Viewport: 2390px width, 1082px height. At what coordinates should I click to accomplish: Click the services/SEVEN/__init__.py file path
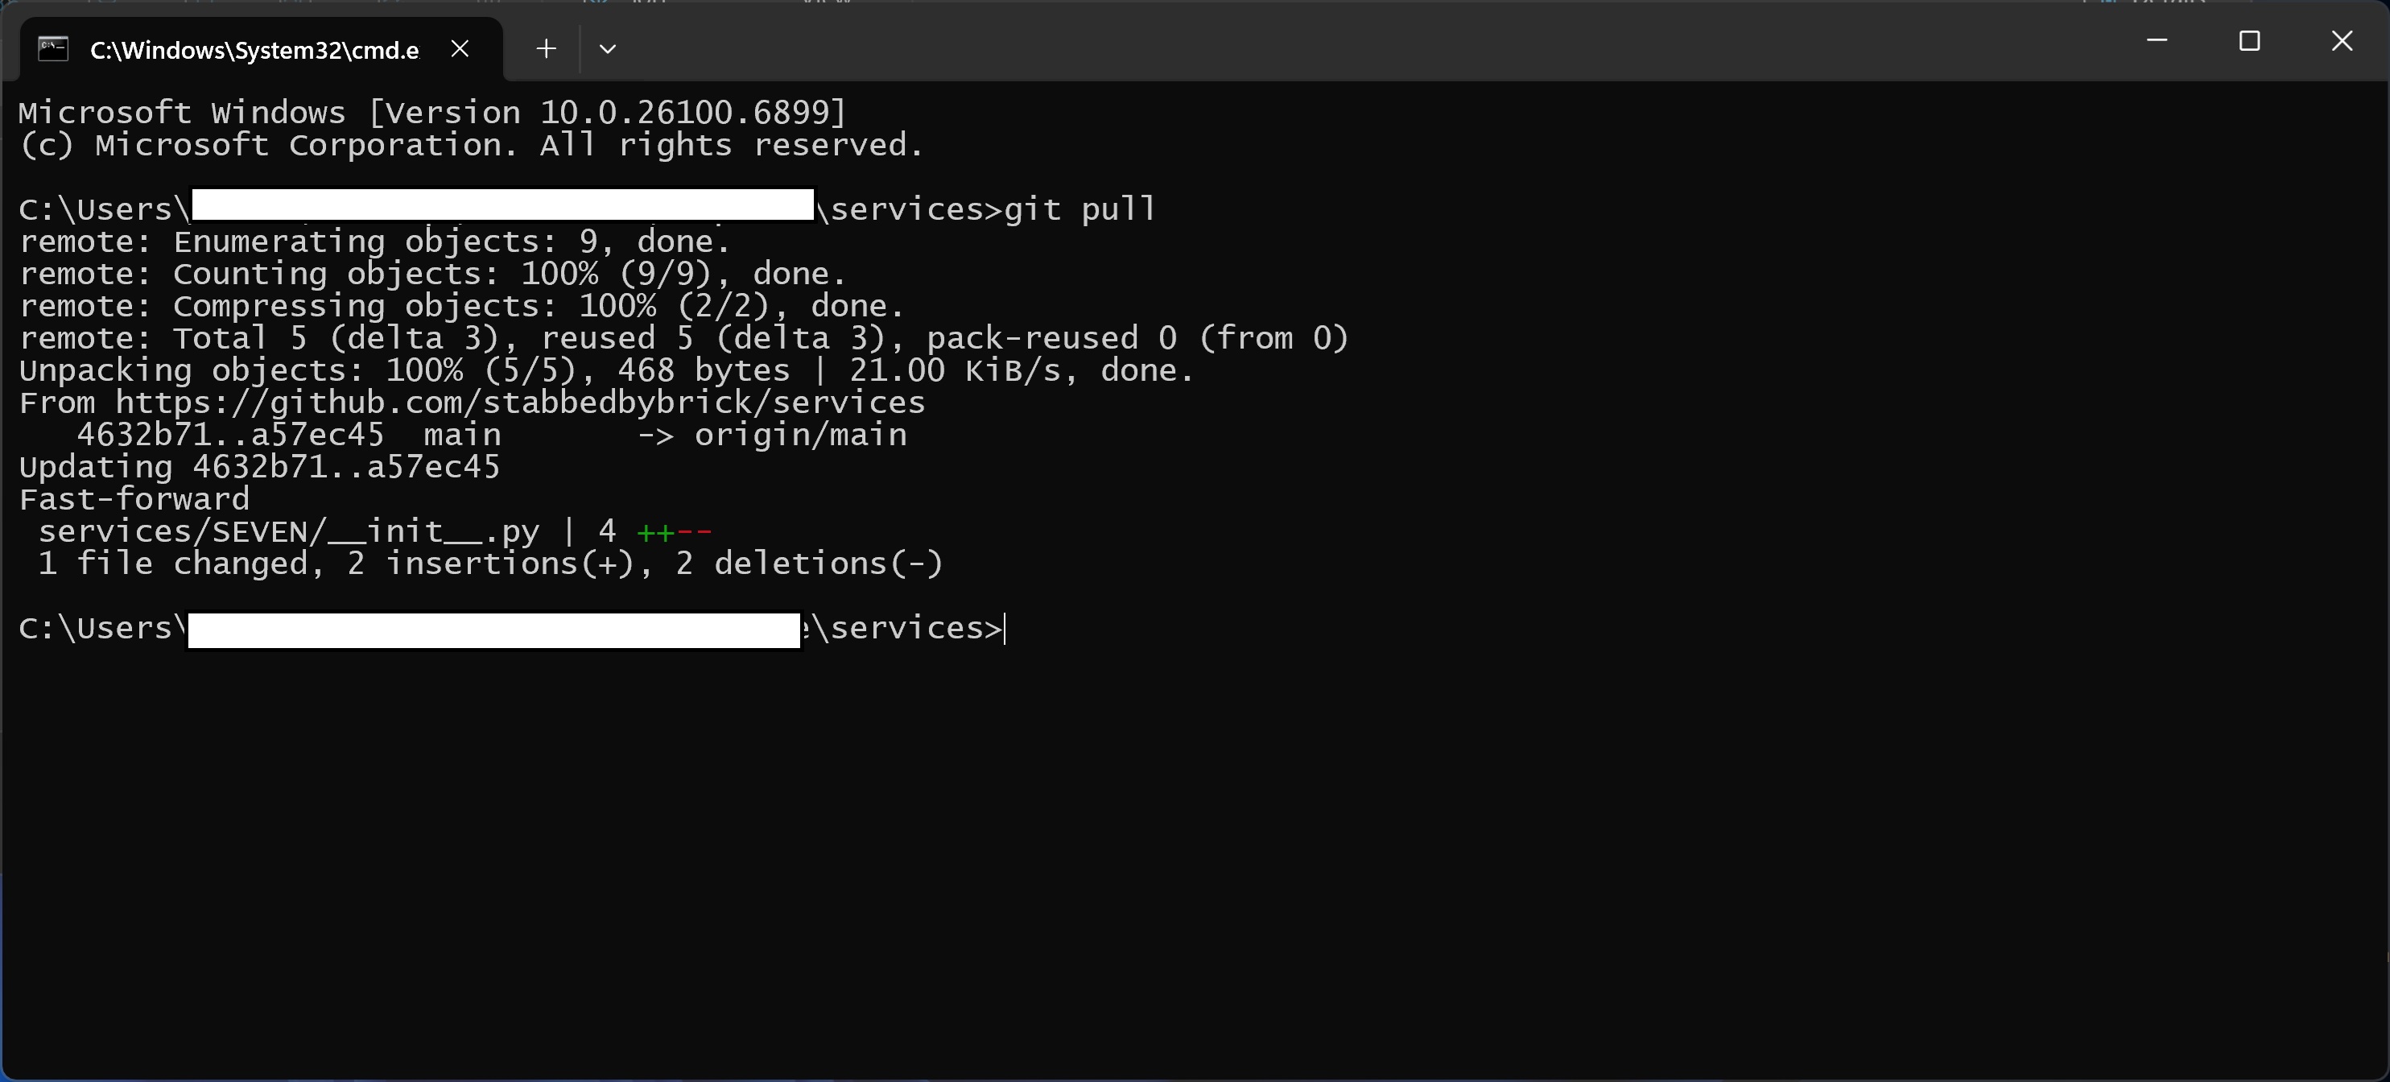(x=288, y=531)
